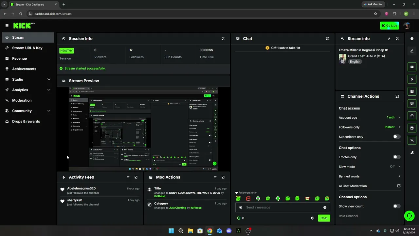The image size is (419, 236).
Task: Open the hamburger menu beside Kick logo
Action: click(x=7, y=26)
